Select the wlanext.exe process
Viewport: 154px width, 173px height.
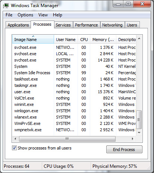coord(74,117)
